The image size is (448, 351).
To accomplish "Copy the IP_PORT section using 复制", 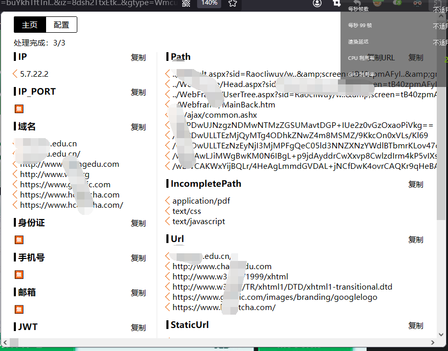I will (138, 92).
